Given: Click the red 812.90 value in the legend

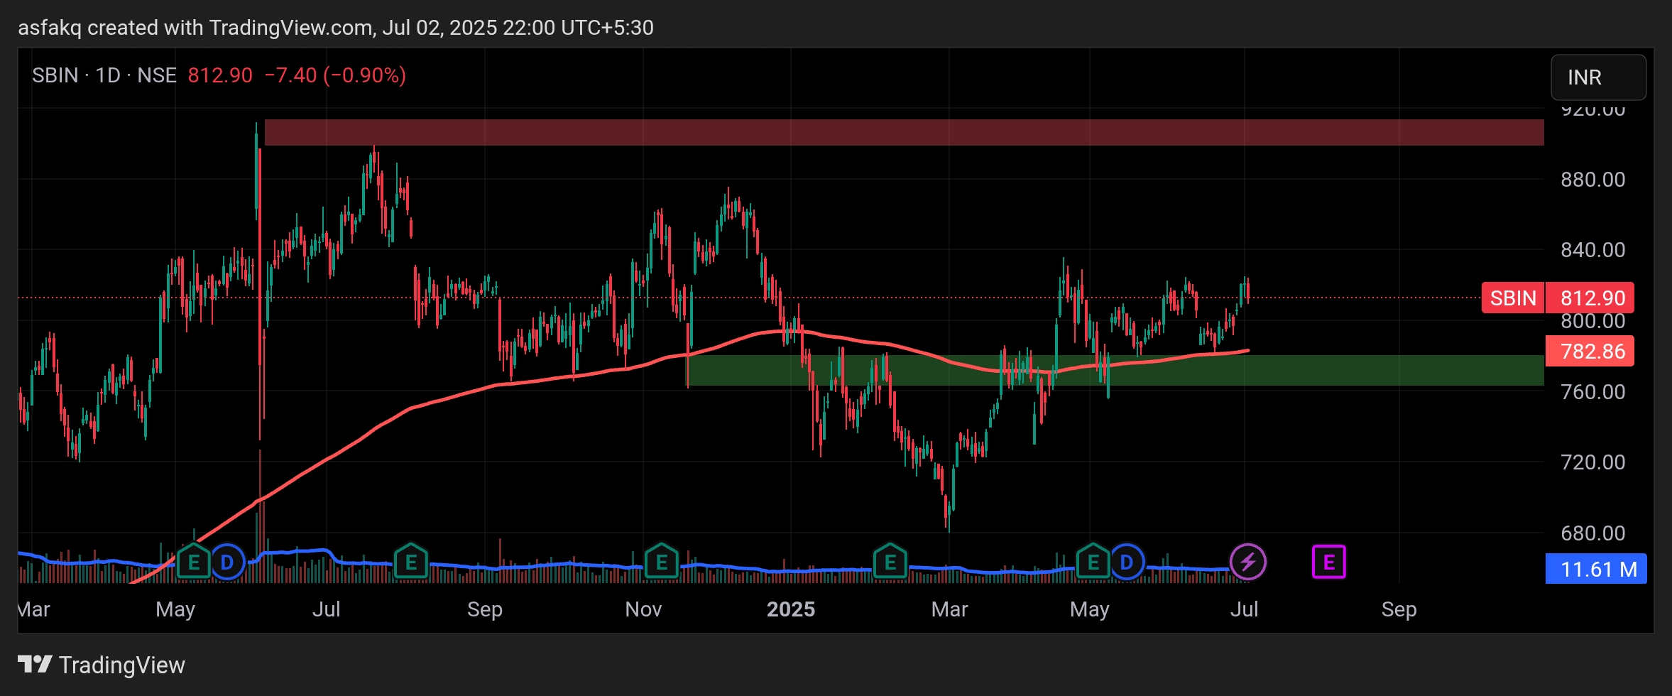Looking at the screenshot, I should click(220, 75).
